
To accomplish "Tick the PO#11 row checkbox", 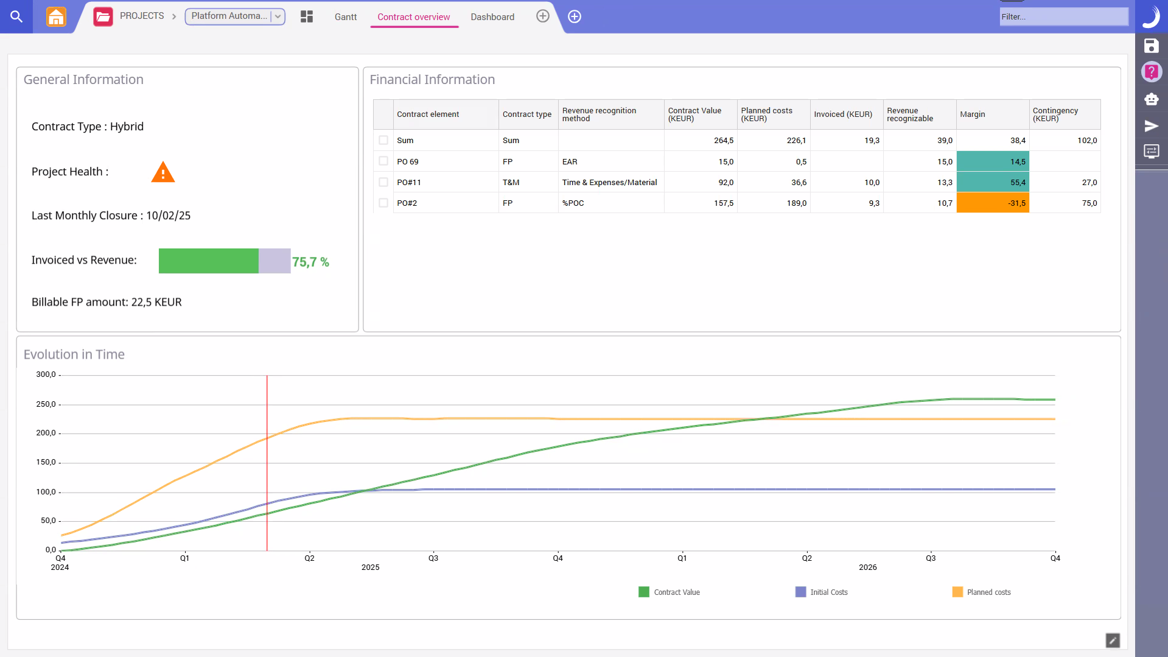I will [x=383, y=182].
